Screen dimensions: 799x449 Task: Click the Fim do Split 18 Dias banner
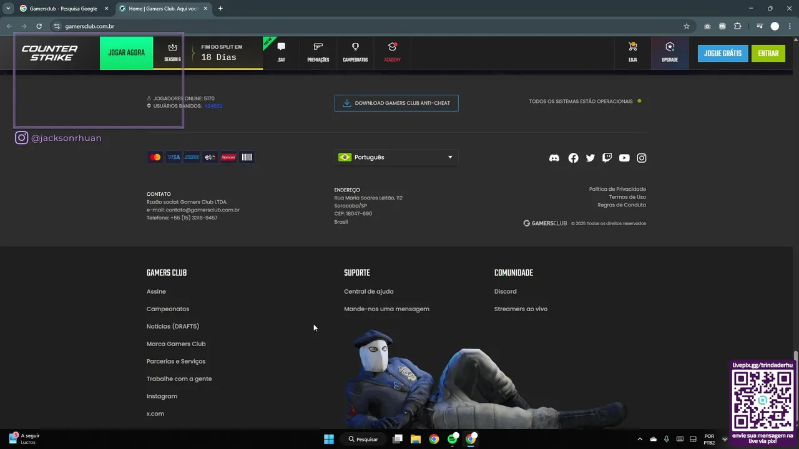click(x=222, y=52)
